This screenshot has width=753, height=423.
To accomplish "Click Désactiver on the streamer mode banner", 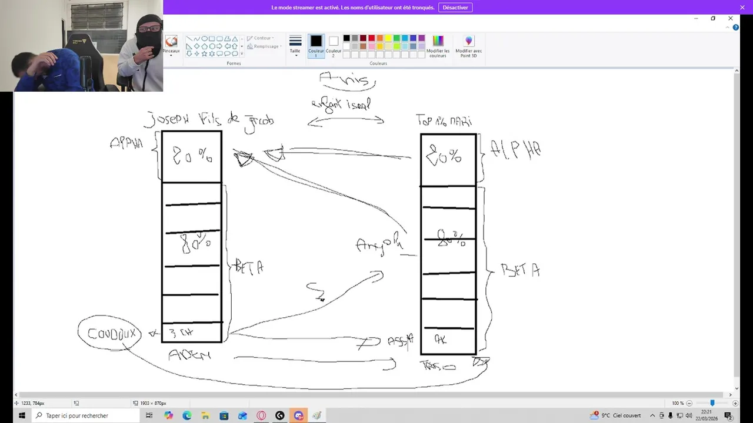I will tap(455, 8).
